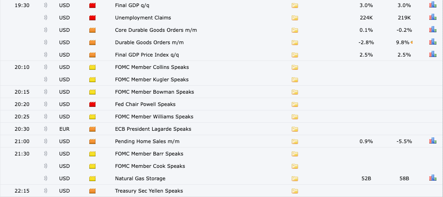This screenshot has height=197, width=443.
Task: Click the orange impact icon for Durable Goods Orders
Action: pos(92,42)
